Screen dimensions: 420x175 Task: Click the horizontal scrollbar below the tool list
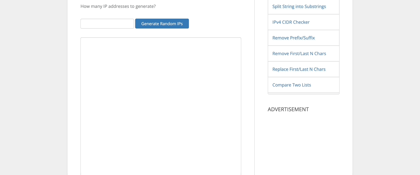point(303,94)
